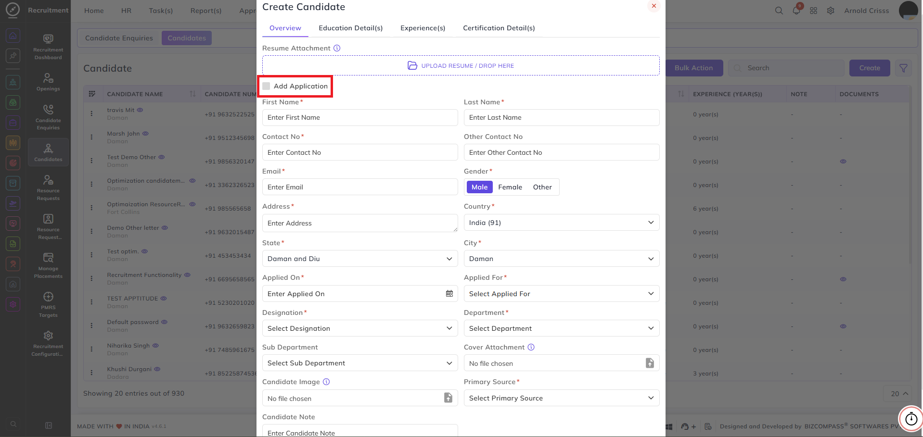Click eye icon beside Niharika Singh
923x437 pixels.
[x=155, y=346]
